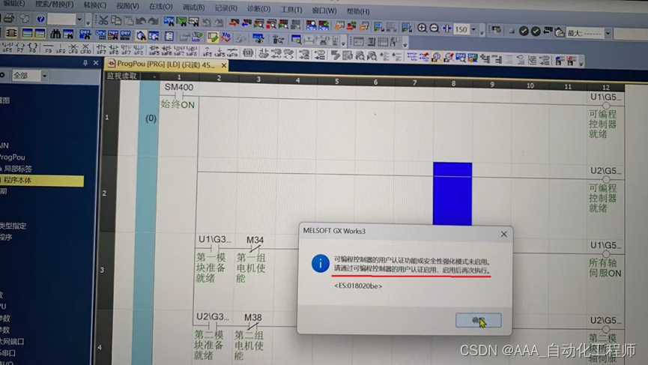Click the pin icon on navigation panel
Image resolution: width=648 pixels, height=365 pixels.
(85, 63)
